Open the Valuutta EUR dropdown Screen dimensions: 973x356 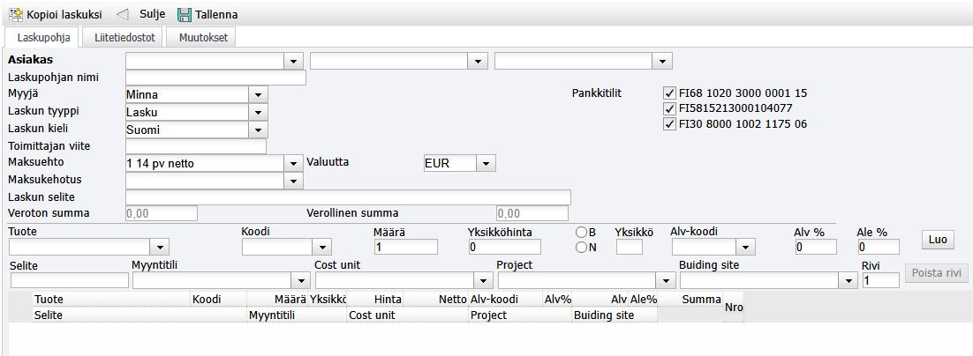[486, 163]
